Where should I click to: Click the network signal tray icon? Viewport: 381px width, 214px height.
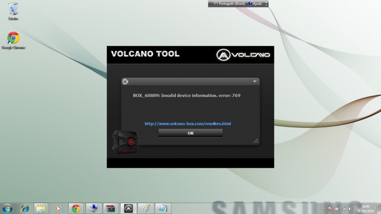[343, 209]
